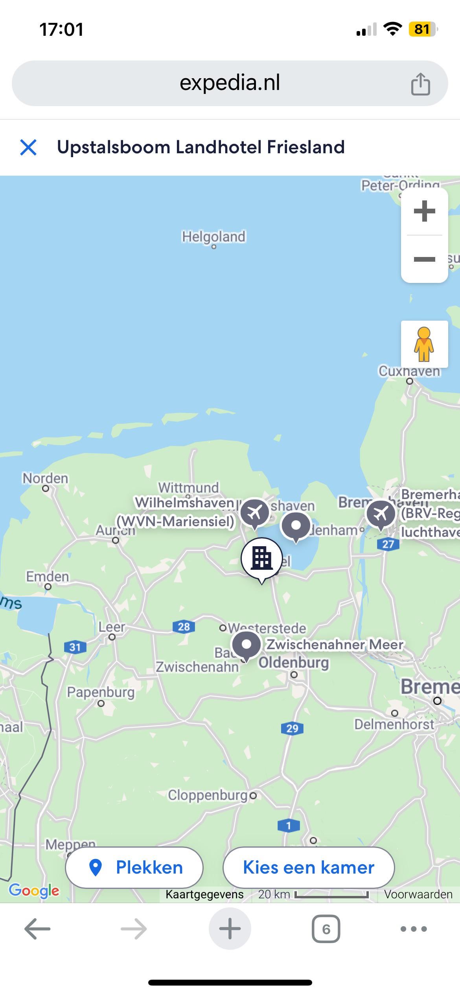Open Kaartgegevens map data info
Screen dimensions: 460x995
coord(204,894)
